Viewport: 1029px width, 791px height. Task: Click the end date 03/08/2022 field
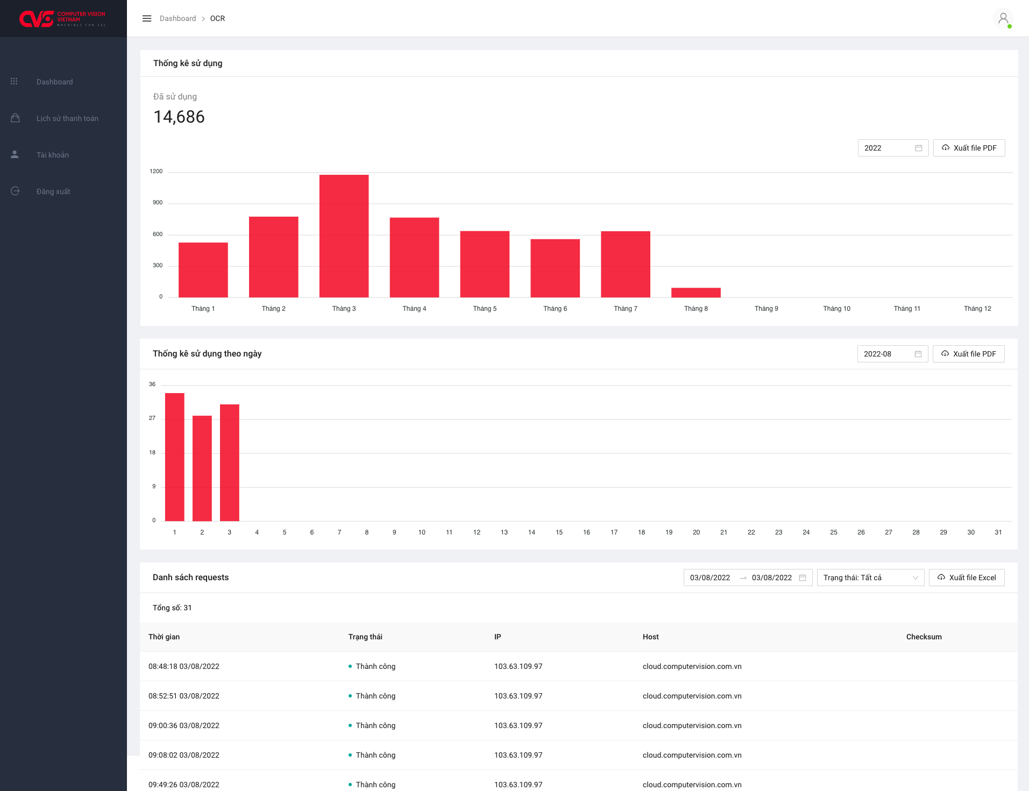(x=772, y=578)
